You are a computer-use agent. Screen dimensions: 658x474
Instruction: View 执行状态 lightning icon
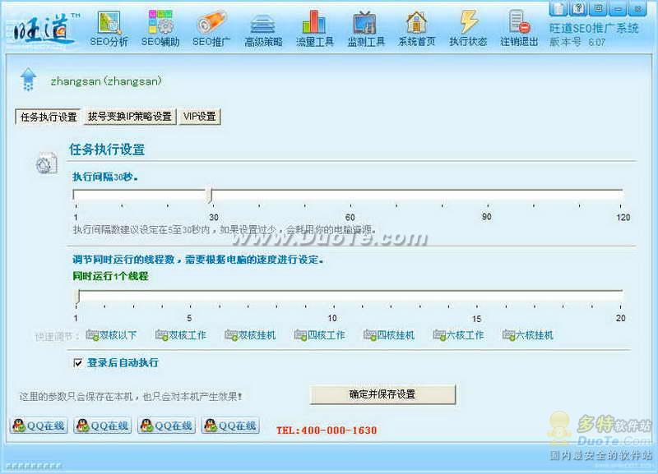pyautogui.click(x=468, y=26)
